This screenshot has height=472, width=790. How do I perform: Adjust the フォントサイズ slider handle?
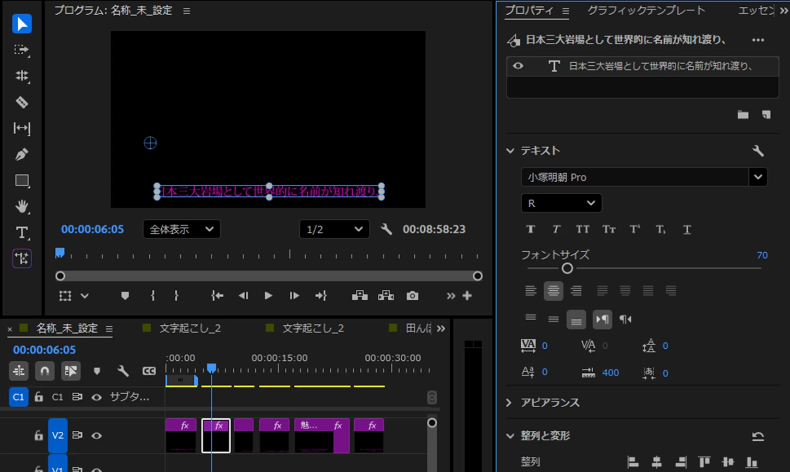pyautogui.click(x=567, y=268)
